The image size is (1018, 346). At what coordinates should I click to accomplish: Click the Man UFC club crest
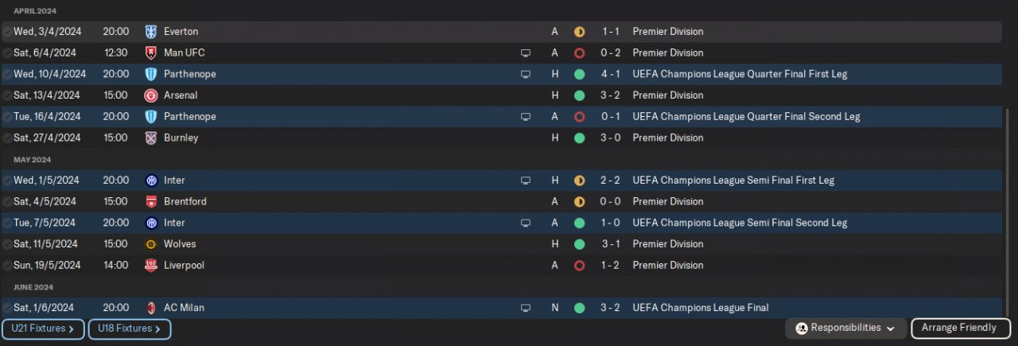click(150, 53)
